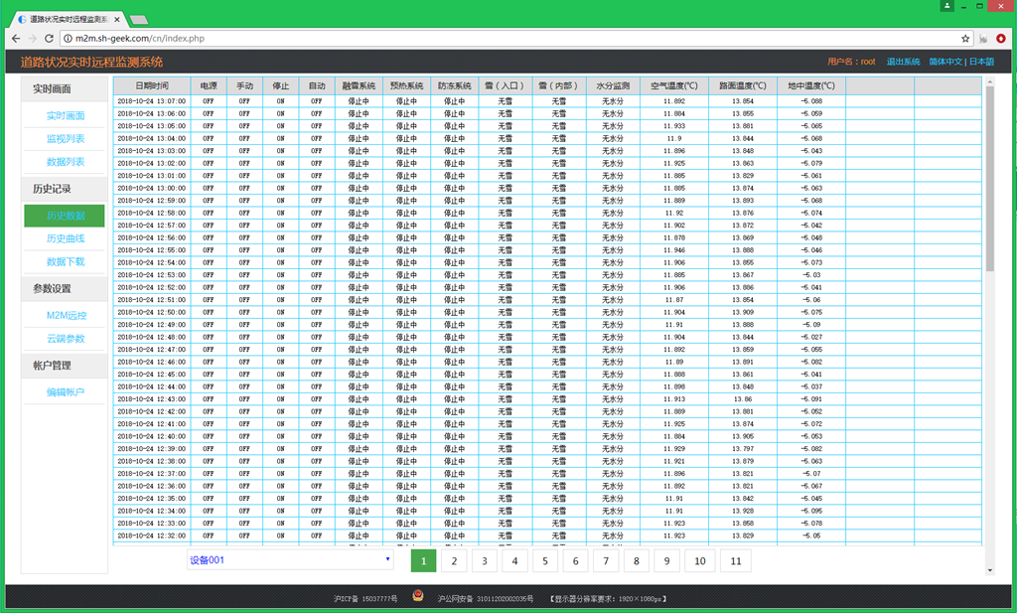
Task: Click the police badge icon in footer
Action: point(417,598)
